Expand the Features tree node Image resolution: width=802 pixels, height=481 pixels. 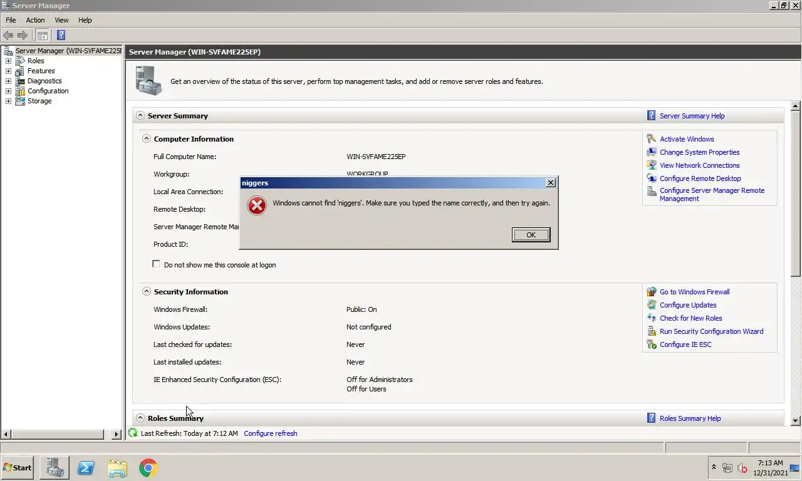(x=8, y=71)
